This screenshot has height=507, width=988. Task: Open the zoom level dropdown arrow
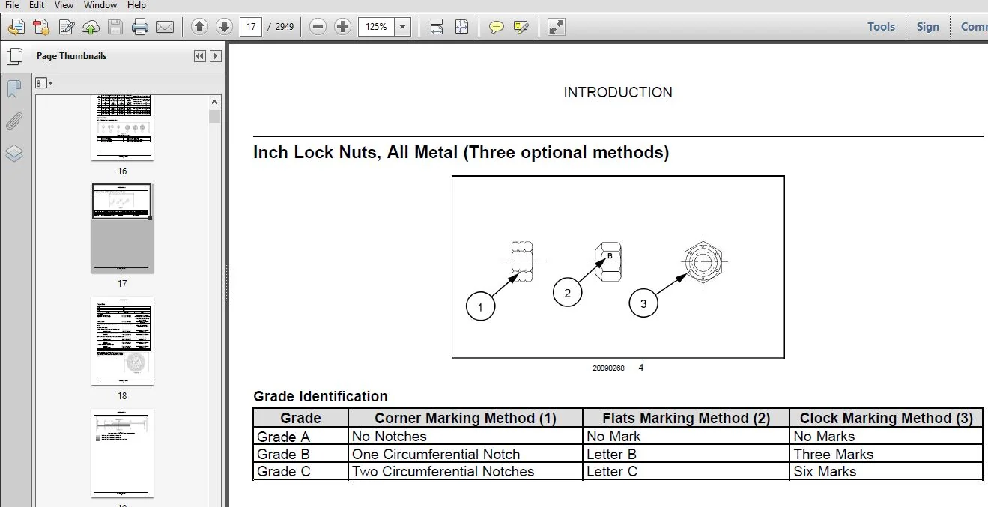403,27
